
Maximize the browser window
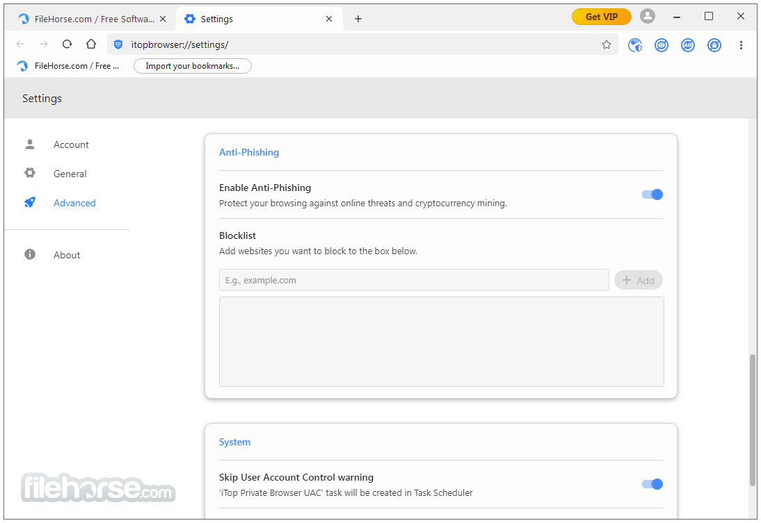pos(709,17)
